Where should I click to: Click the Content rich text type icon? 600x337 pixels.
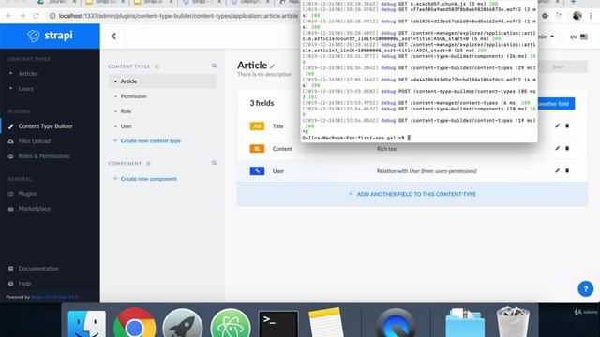tap(257, 149)
